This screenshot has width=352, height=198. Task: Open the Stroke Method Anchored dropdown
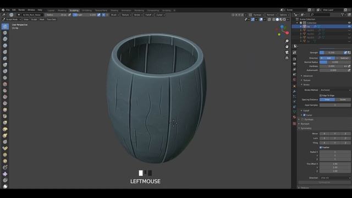tap(335, 90)
